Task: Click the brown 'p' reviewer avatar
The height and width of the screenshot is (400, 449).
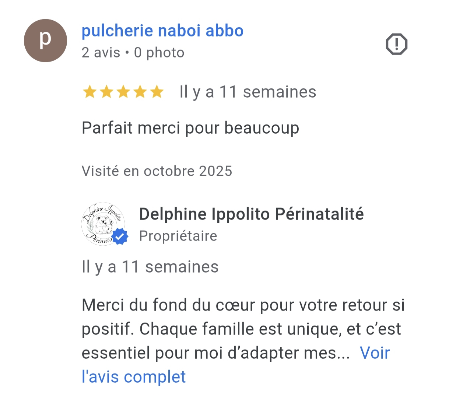Action: tap(45, 41)
